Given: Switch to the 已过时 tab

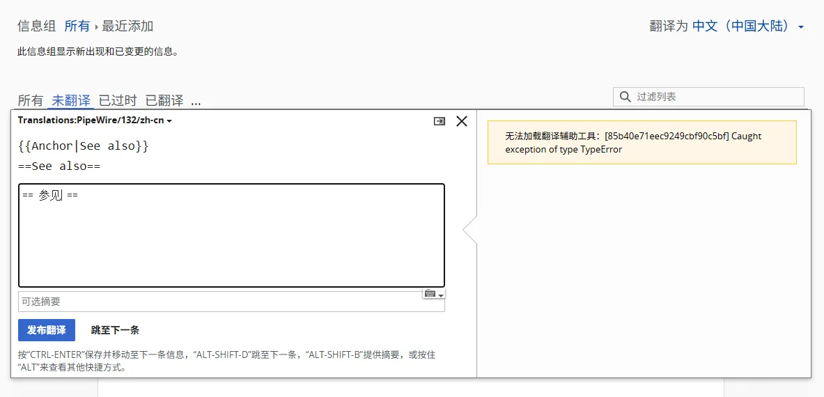Looking at the screenshot, I should pyautogui.click(x=118, y=100).
